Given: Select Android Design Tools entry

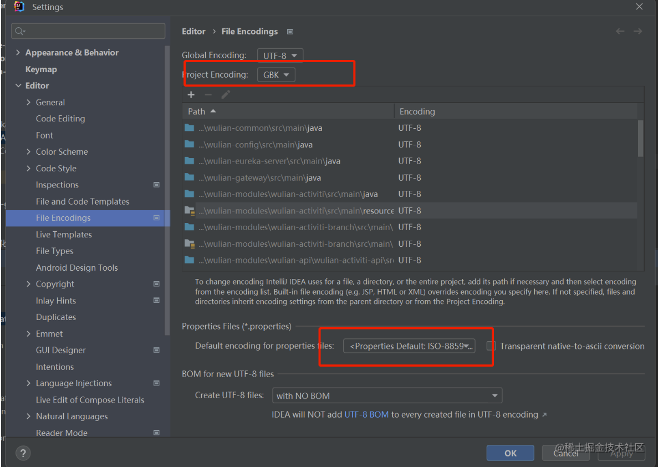Looking at the screenshot, I should click(77, 267).
